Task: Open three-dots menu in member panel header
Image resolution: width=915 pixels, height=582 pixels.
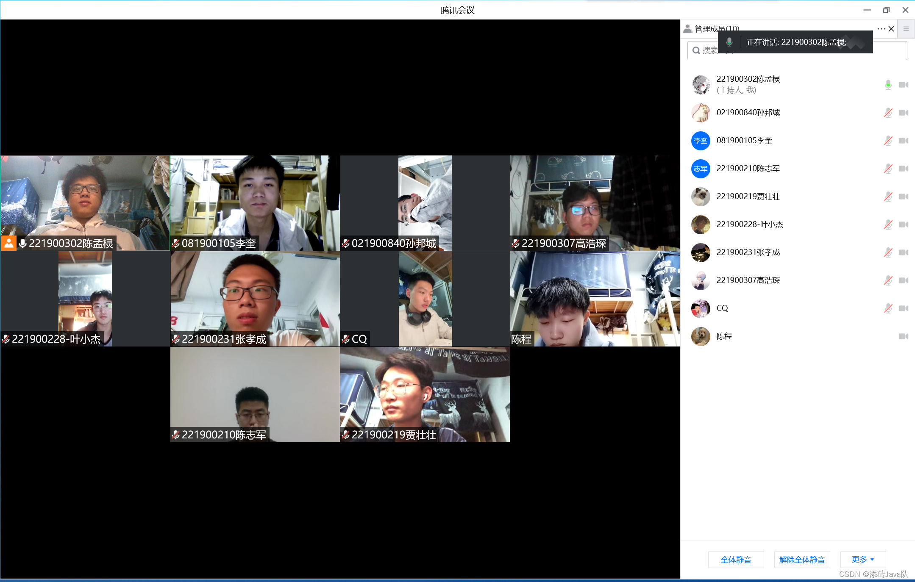Action: (x=881, y=29)
